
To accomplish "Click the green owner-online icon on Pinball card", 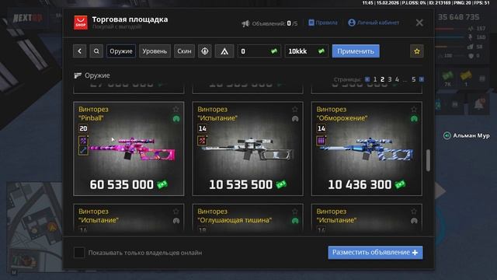I will [176, 119].
